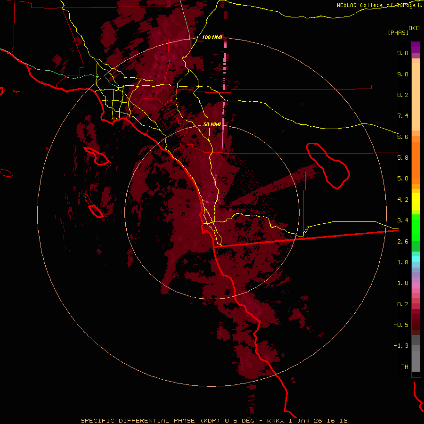The height and width of the screenshot is (424, 424).
Task: Click the 100 NMI range ring label
Action: coord(212,37)
